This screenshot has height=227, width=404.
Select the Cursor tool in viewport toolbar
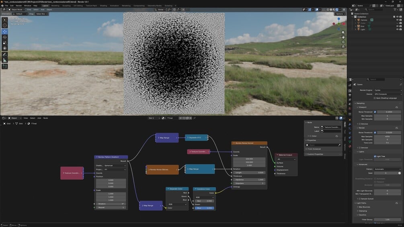[5, 25]
